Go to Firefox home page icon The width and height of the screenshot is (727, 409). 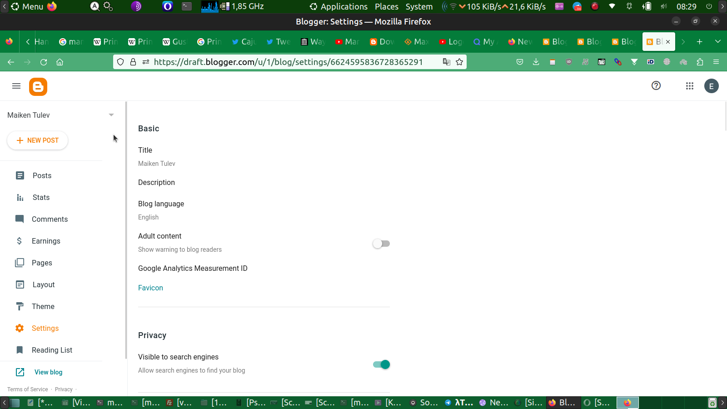coord(60,62)
